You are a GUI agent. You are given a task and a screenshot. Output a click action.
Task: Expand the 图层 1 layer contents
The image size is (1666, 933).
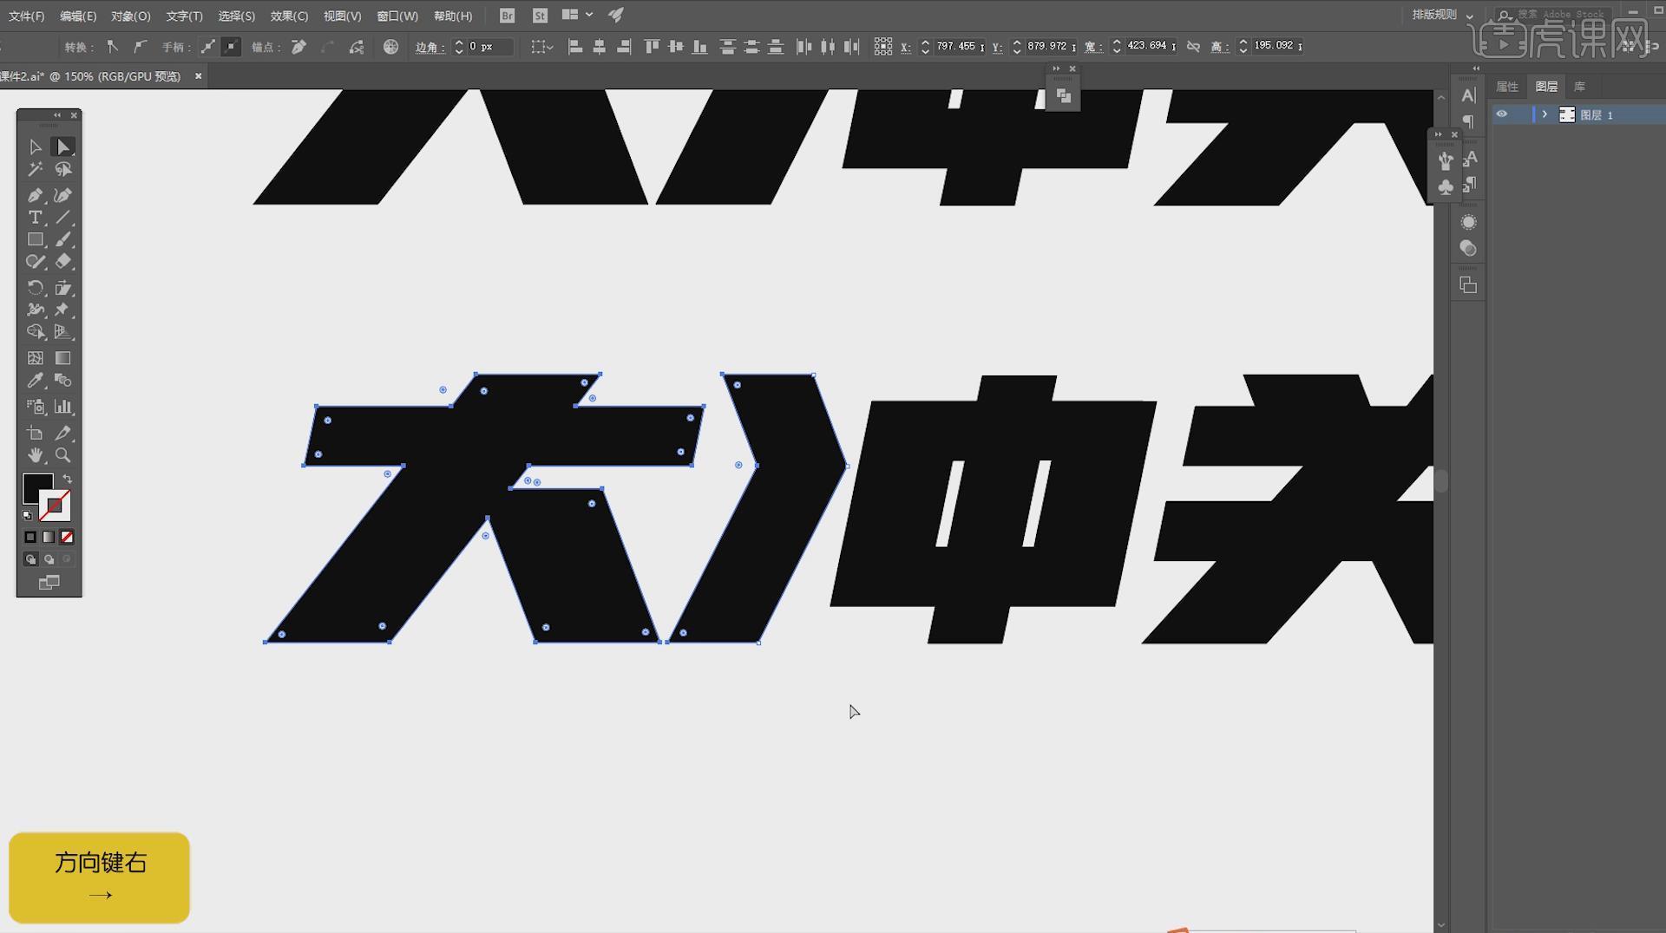click(1545, 114)
